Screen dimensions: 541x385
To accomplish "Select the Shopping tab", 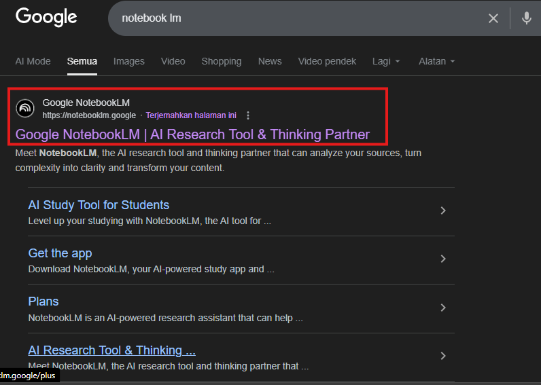I will [x=221, y=61].
